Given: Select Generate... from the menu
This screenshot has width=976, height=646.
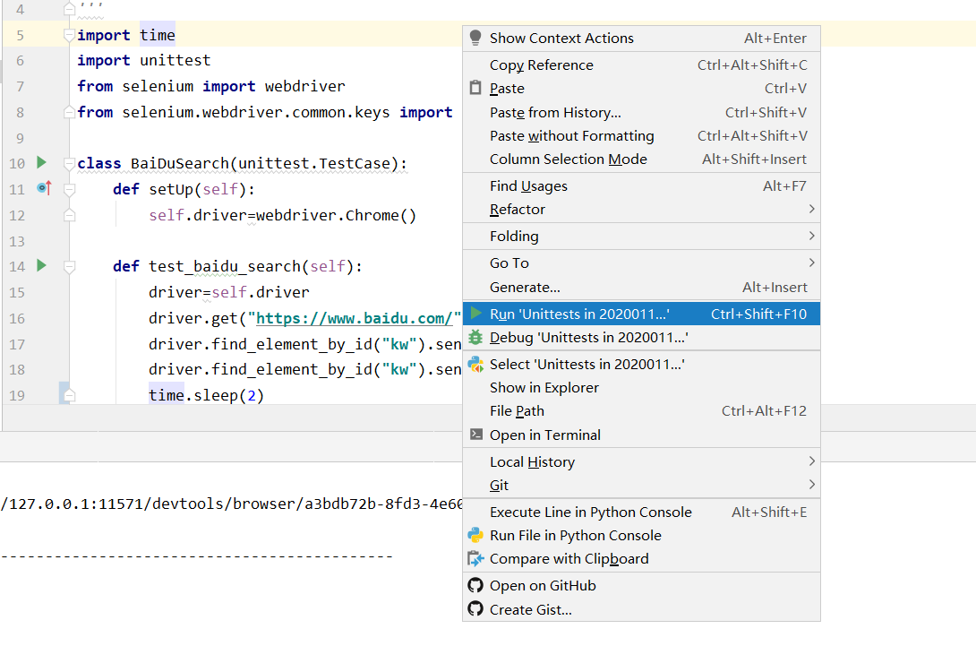Looking at the screenshot, I should pyautogui.click(x=641, y=288).
